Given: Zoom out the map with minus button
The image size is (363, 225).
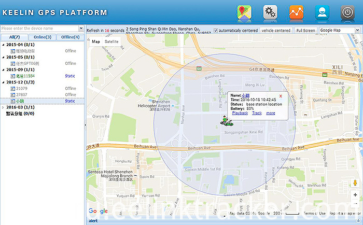Looking at the screenshot, I should tap(355, 203).
